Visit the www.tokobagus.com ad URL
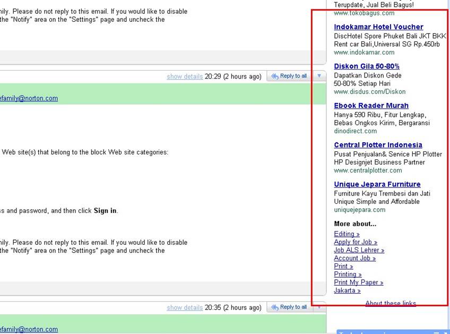 pyautogui.click(x=364, y=13)
